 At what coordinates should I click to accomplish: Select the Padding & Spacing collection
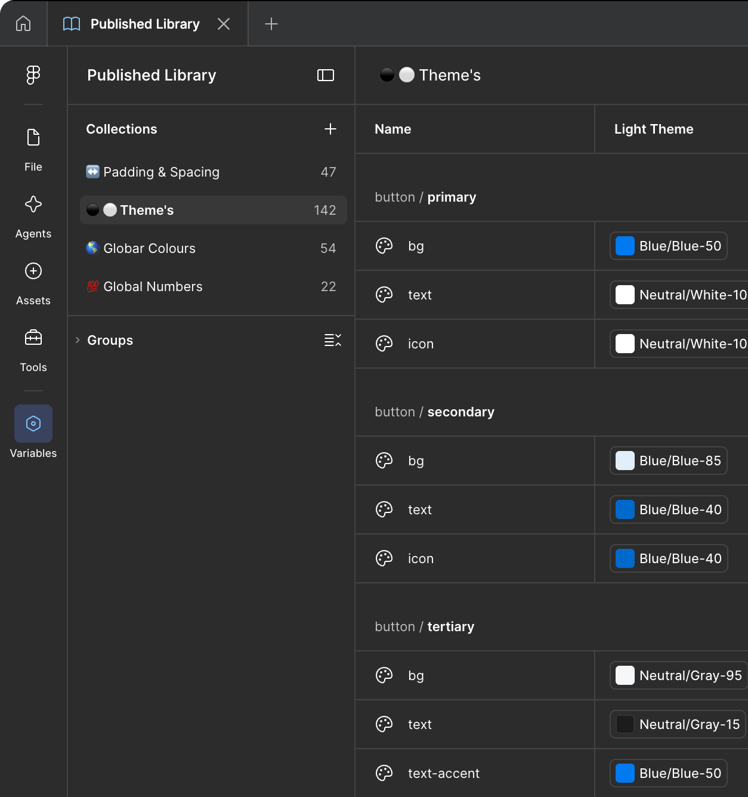click(213, 172)
